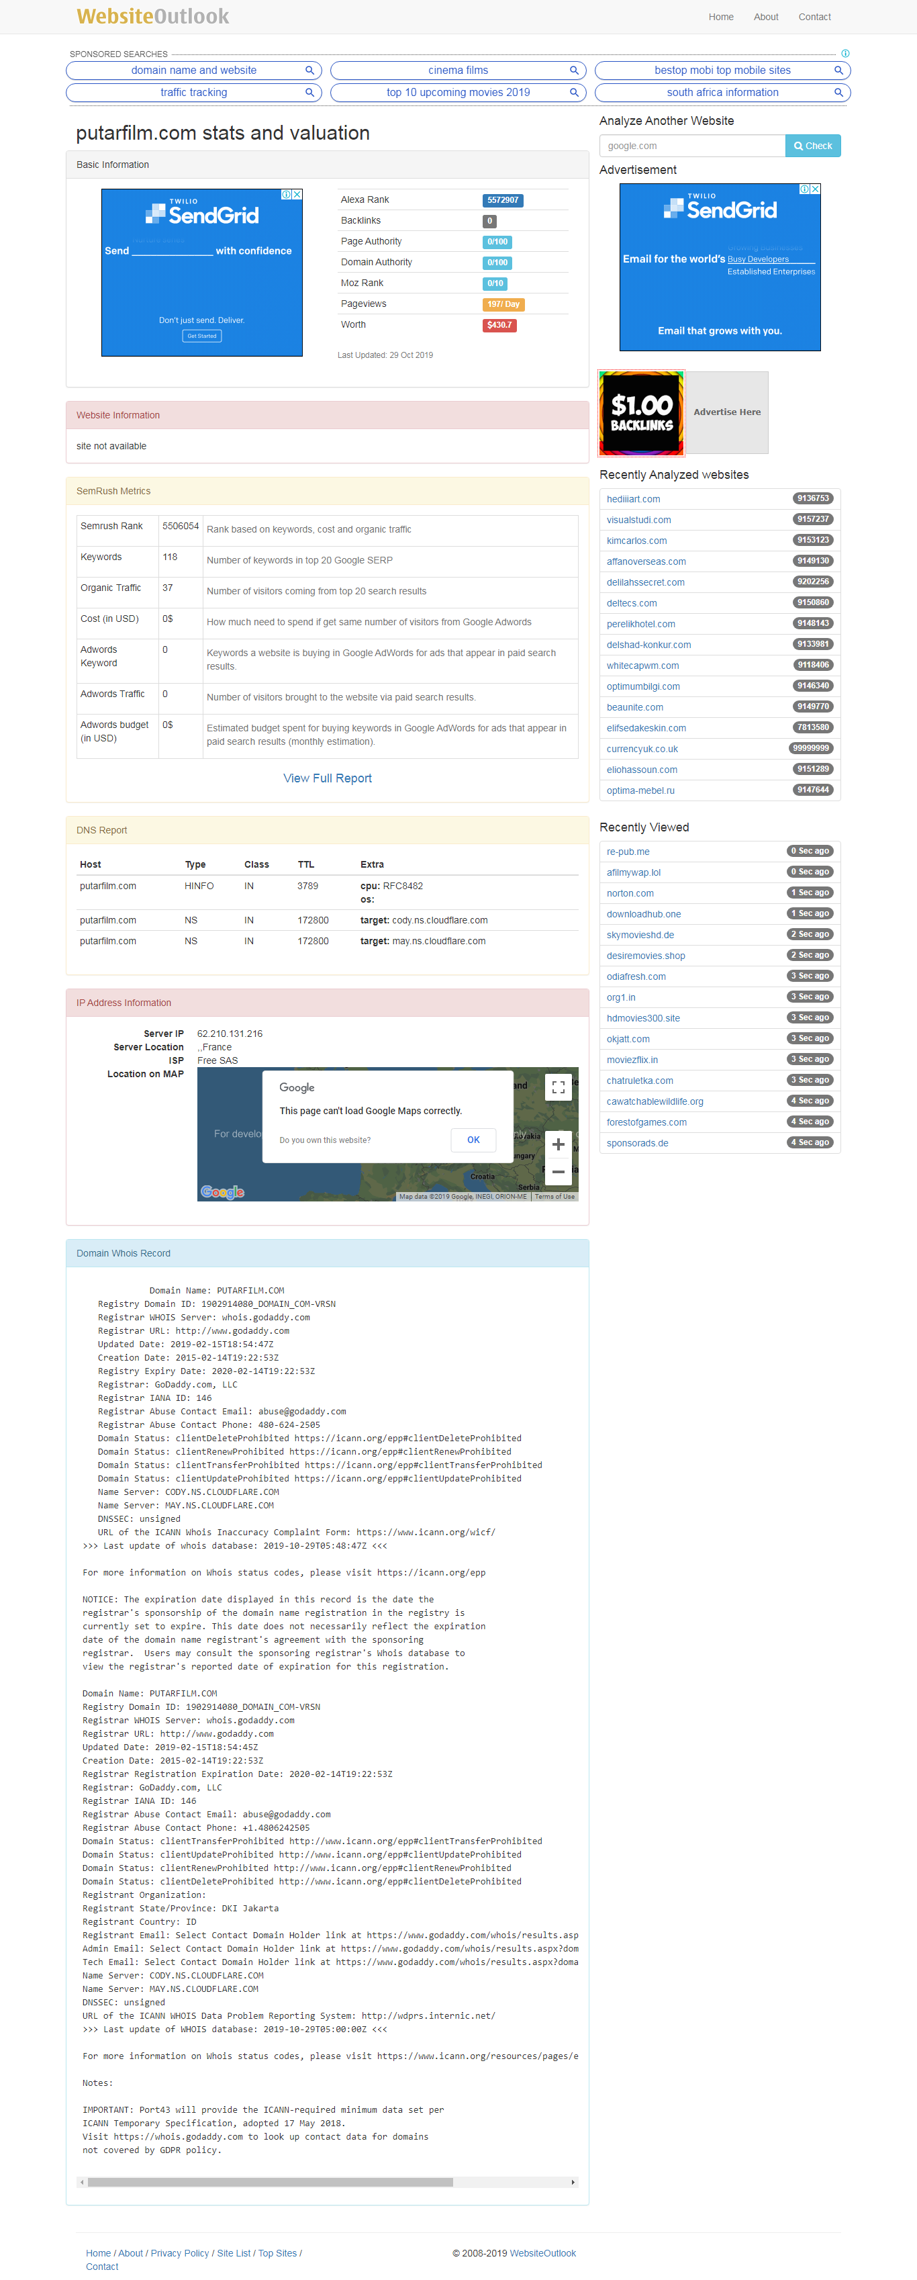Click Pageviews 197/ Day badge
This screenshot has height=2280, width=917.
click(x=503, y=304)
